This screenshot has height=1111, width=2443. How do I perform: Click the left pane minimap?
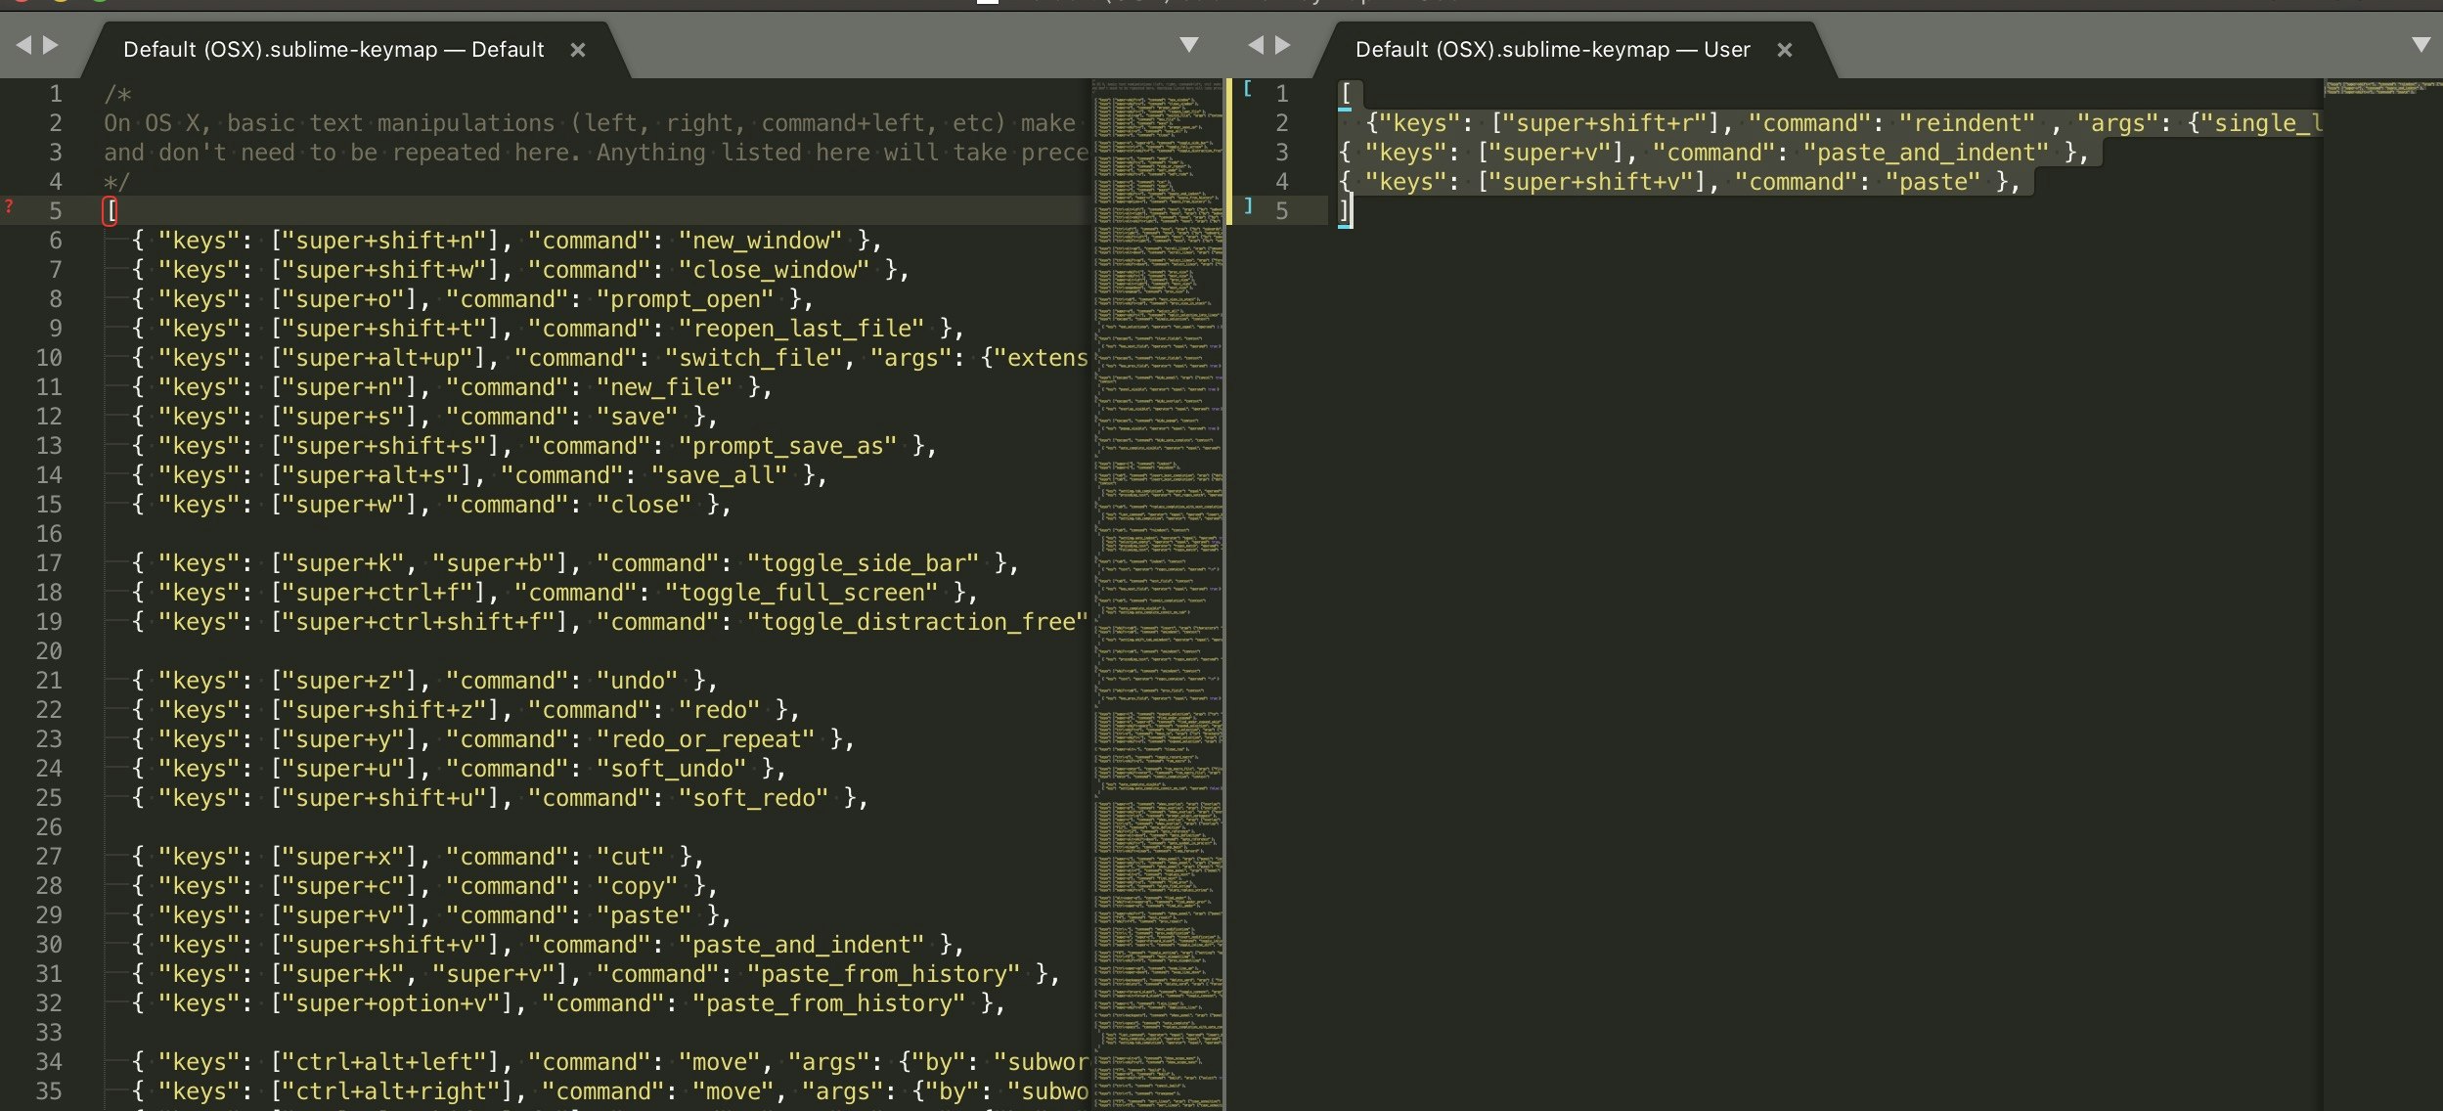click(x=1158, y=594)
